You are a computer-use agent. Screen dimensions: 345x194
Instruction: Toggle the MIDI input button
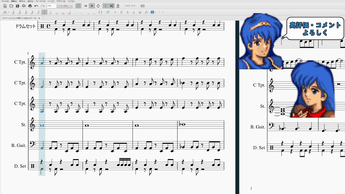(x=78, y=6)
